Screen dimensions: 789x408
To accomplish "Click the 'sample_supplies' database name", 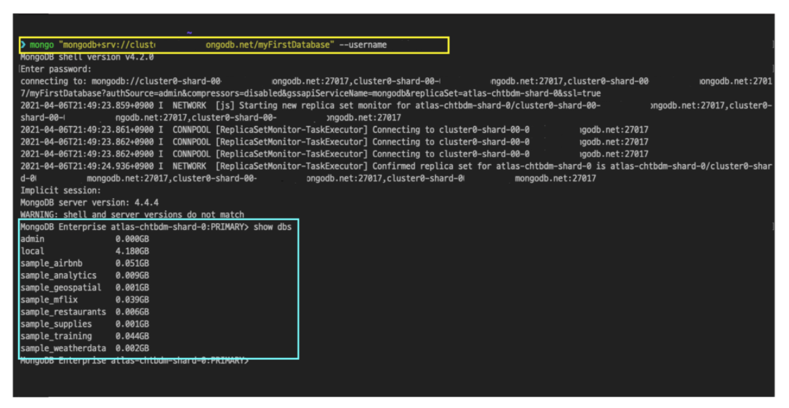I will pyautogui.click(x=56, y=324).
